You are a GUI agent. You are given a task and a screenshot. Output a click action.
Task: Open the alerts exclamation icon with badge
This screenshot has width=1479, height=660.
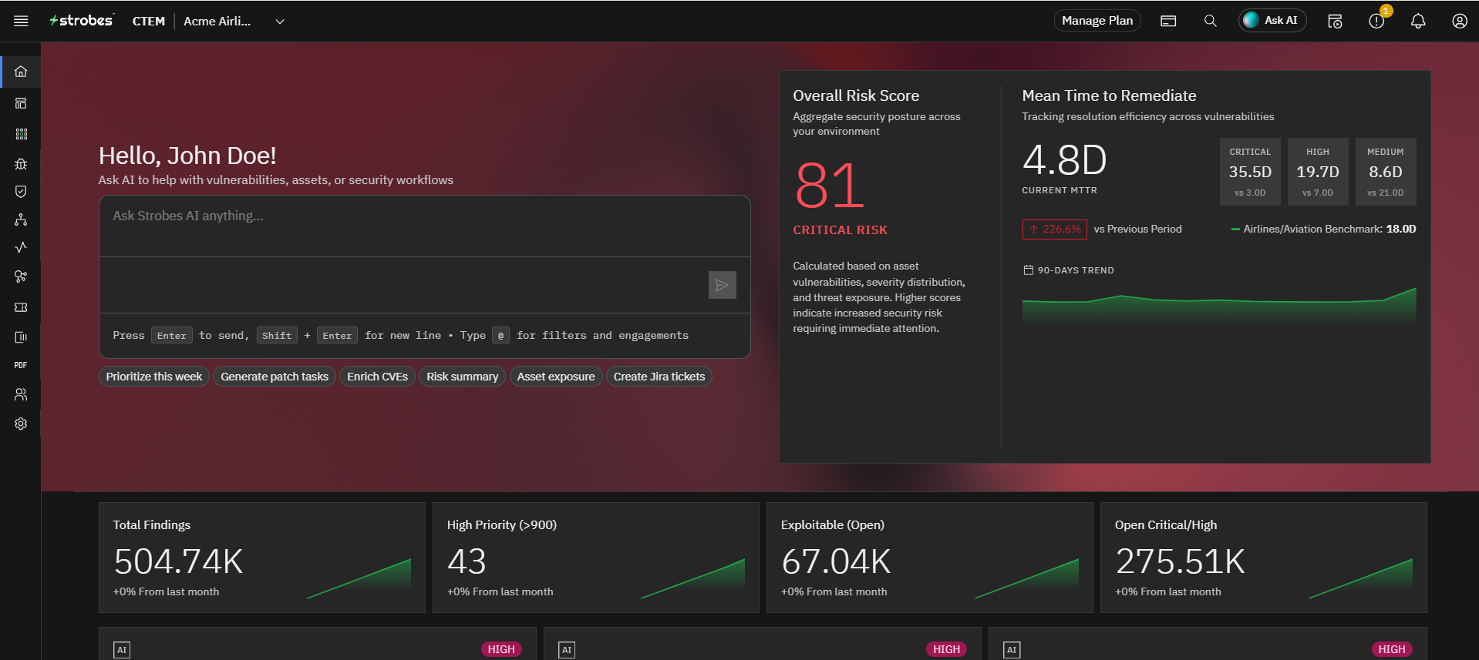pos(1377,20)
